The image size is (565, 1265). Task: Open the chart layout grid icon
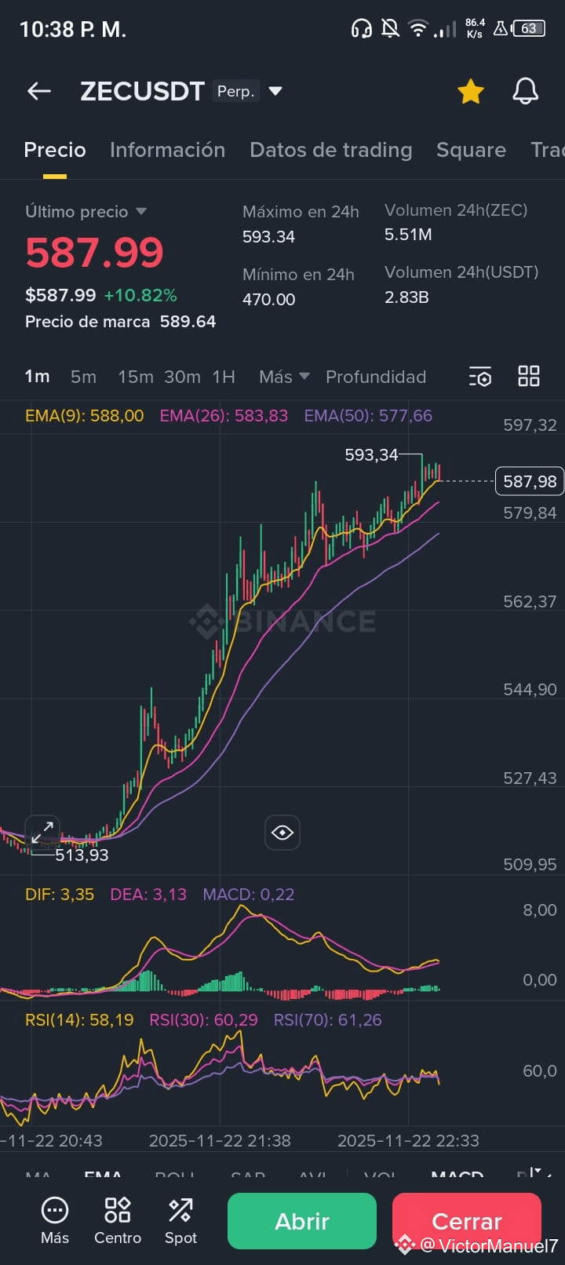click(x=529, y=376)
